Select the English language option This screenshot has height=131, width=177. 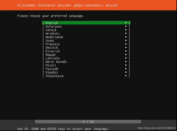coord(86,23)
